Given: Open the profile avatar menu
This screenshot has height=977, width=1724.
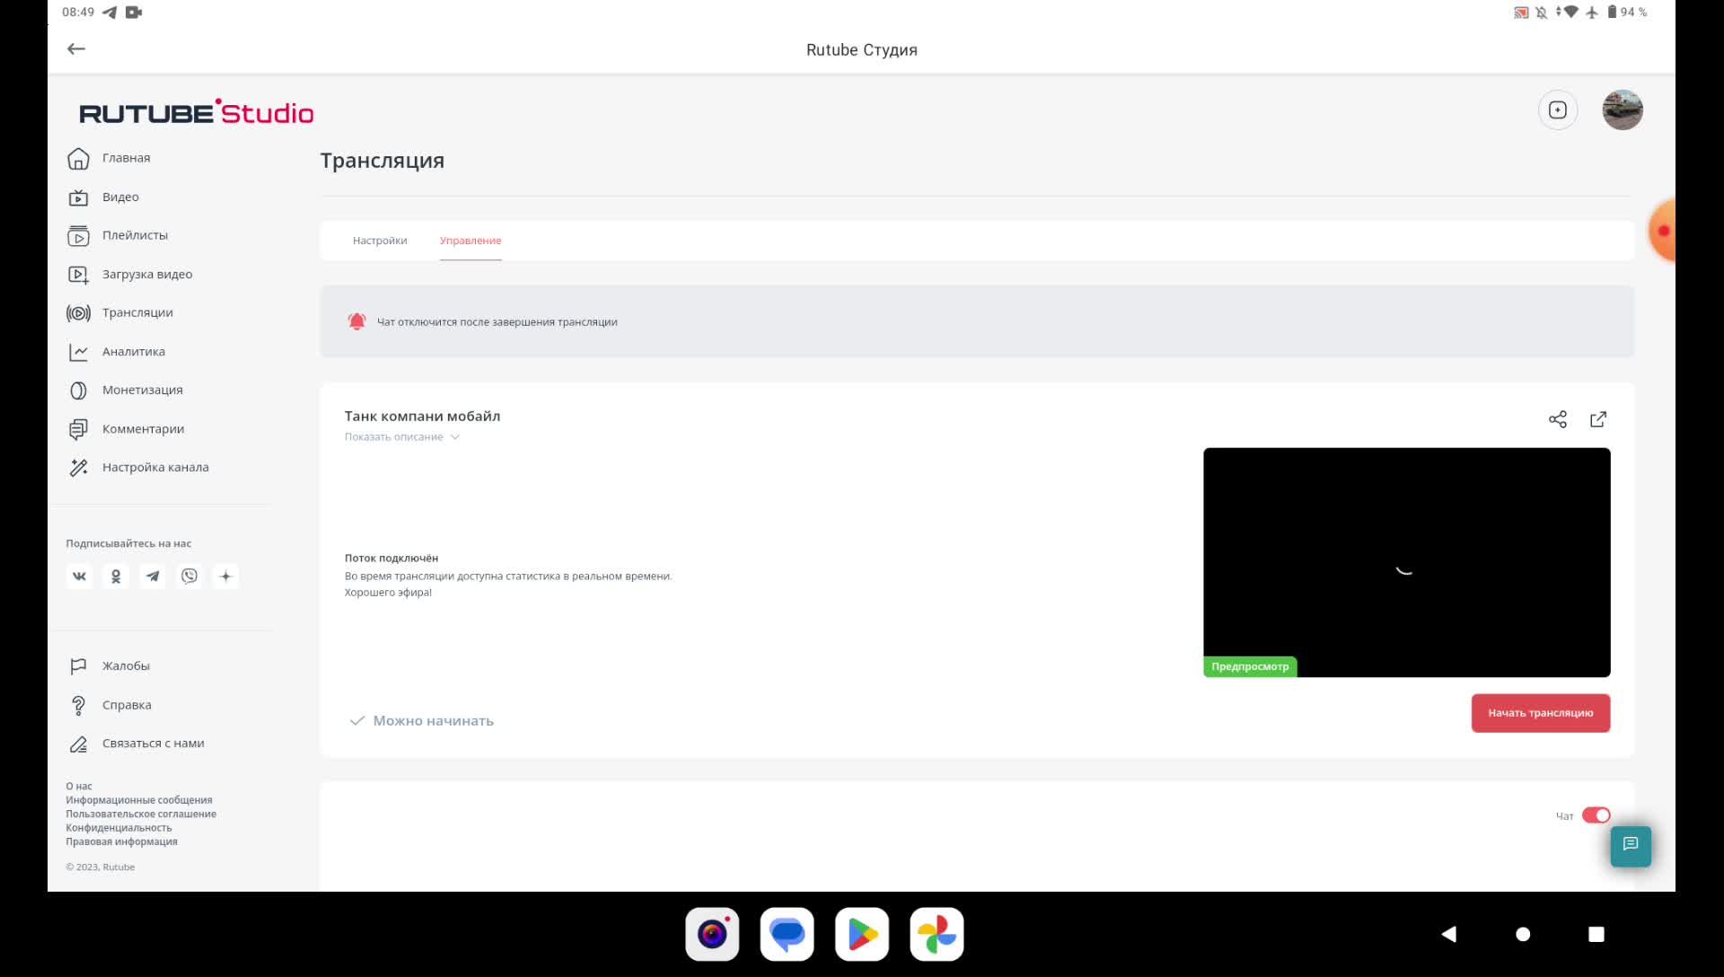Looking at the screenshot, I should coord(1623,110).
